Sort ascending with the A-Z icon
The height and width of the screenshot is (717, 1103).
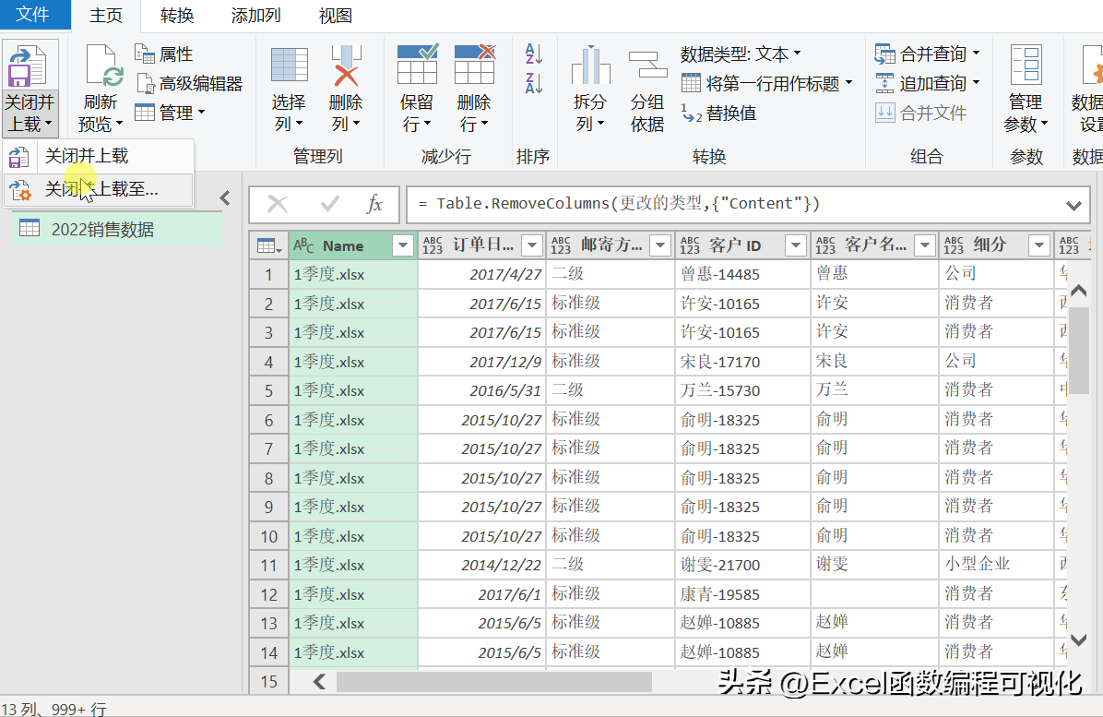coord(533,54)
